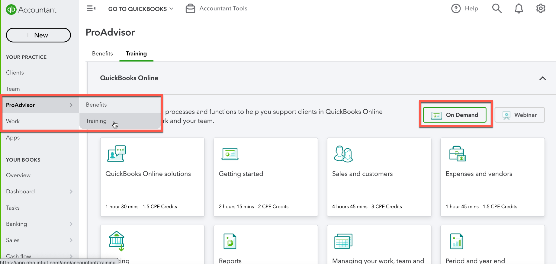Expand the Dashboard submenu arrow
The height and width of the screenshot is (264, 556).
point(71,192)
